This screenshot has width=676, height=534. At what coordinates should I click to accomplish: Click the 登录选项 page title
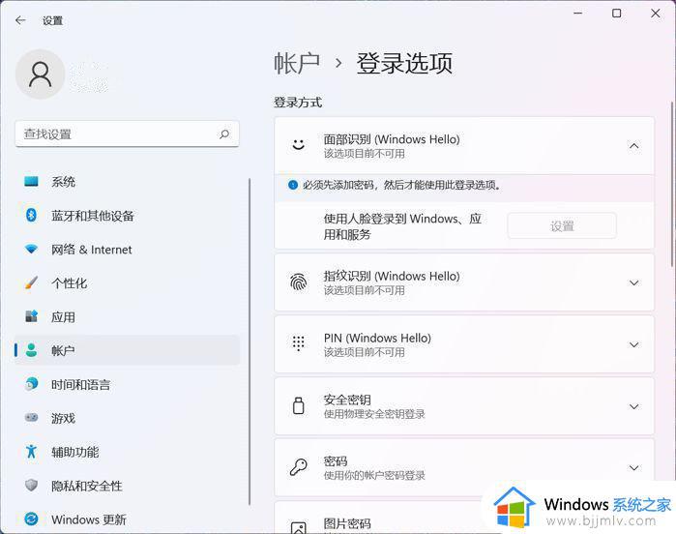pos(404,64)
